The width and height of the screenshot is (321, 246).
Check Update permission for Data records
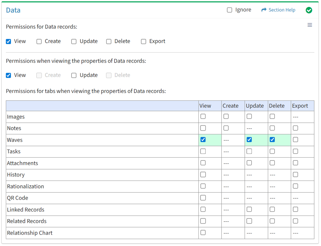tap(74, 41)
